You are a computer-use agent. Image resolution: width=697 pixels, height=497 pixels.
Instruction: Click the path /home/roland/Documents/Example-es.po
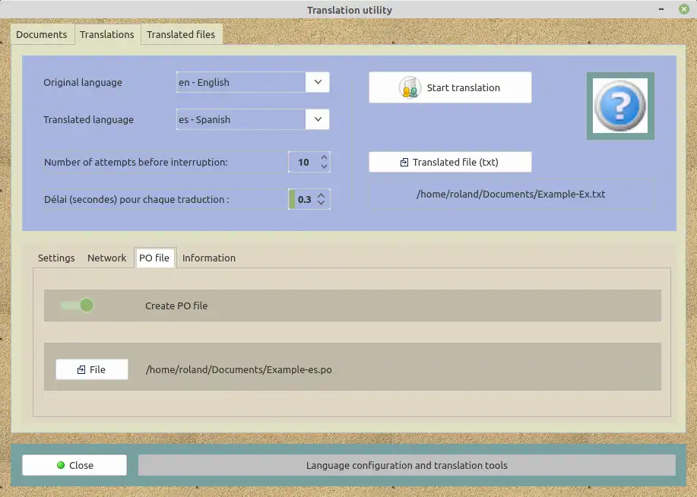click(239, 370)
